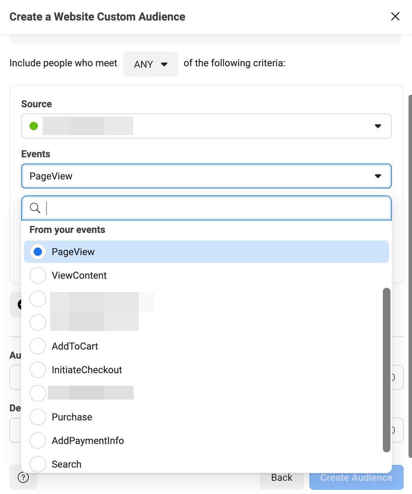Click the green status dot in Source

click(x=34, y=126)
